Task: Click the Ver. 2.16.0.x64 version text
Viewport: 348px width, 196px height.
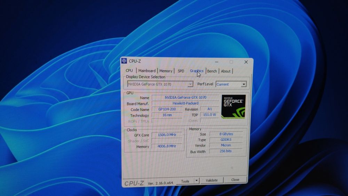Action: (160, 183)
